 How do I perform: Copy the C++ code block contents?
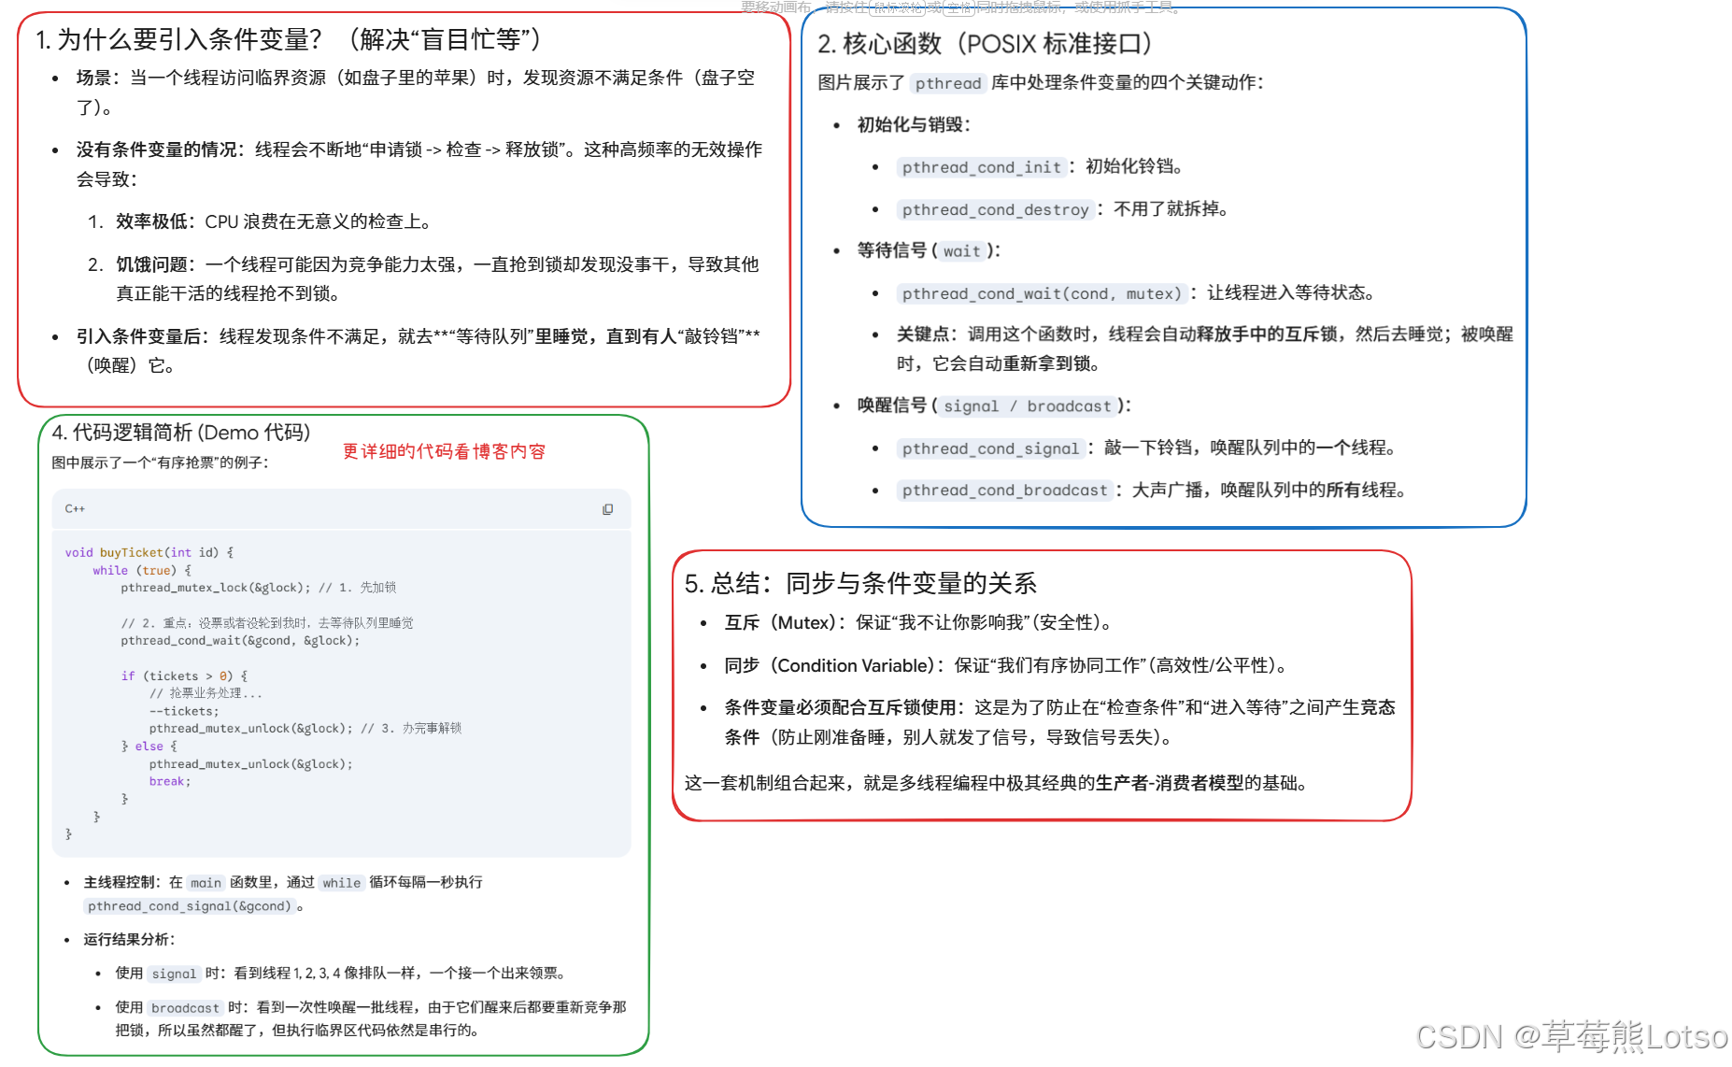tap(607, 509)
